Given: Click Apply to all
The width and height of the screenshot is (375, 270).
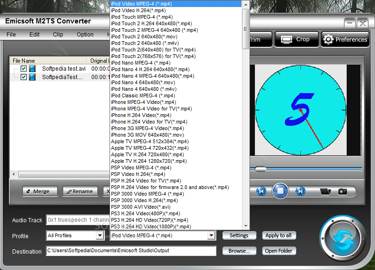Looking at the screenshot, I should 279,235.
